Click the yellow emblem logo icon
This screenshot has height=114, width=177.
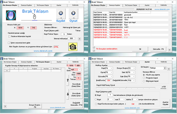tap(73, 47)
